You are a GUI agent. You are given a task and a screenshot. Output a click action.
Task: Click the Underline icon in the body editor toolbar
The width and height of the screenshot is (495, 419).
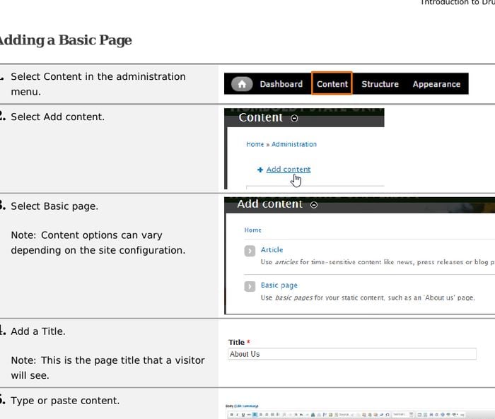coord(243,415)
